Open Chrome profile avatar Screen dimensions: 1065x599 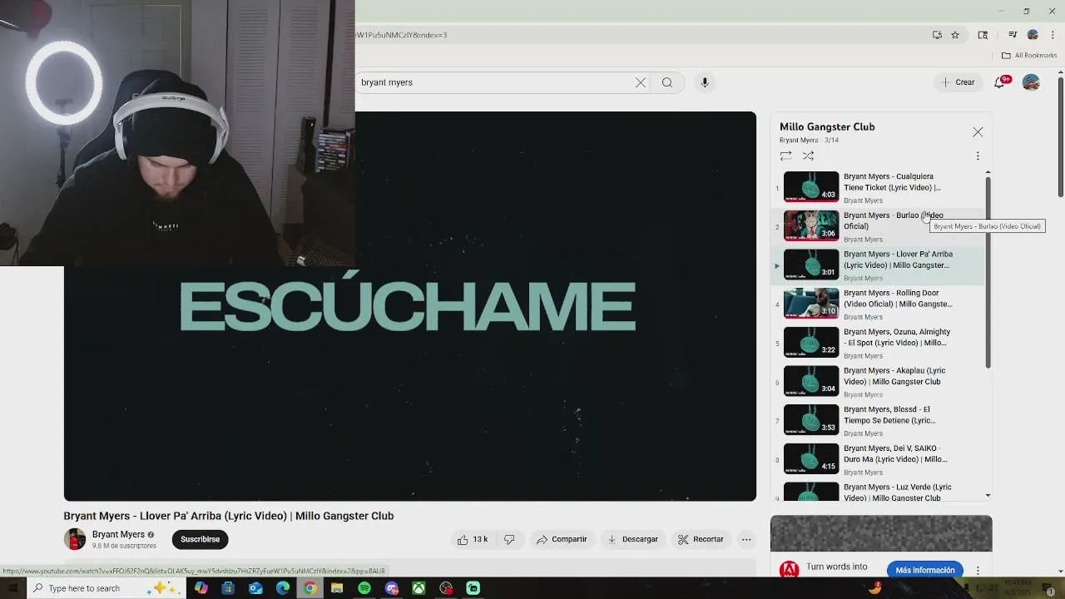[1033, 35]
